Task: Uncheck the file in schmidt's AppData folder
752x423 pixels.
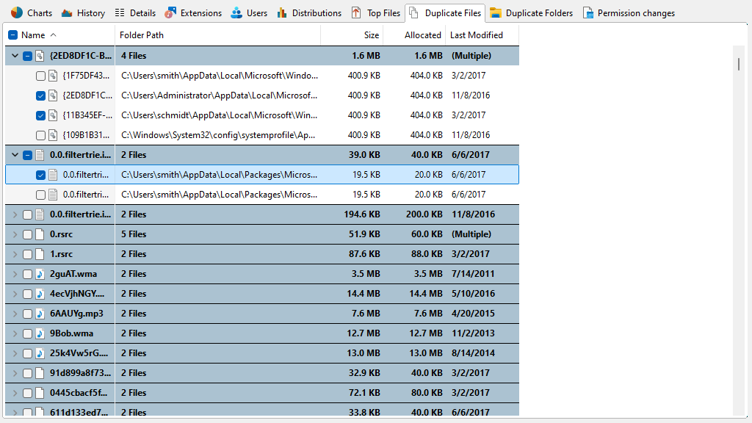Action: pos(40,115)
